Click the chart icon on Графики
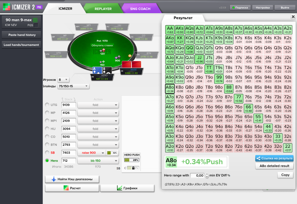 pos(120,188)
